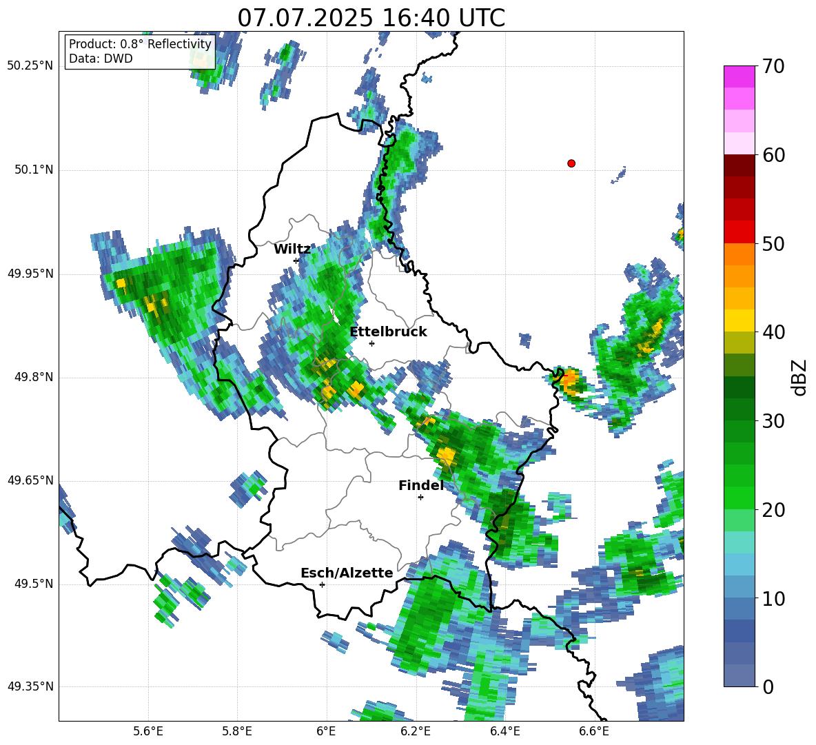816x745 pixels.
Task: Click the 6.6°E longitude label
Action: click(x=594, y=731)
